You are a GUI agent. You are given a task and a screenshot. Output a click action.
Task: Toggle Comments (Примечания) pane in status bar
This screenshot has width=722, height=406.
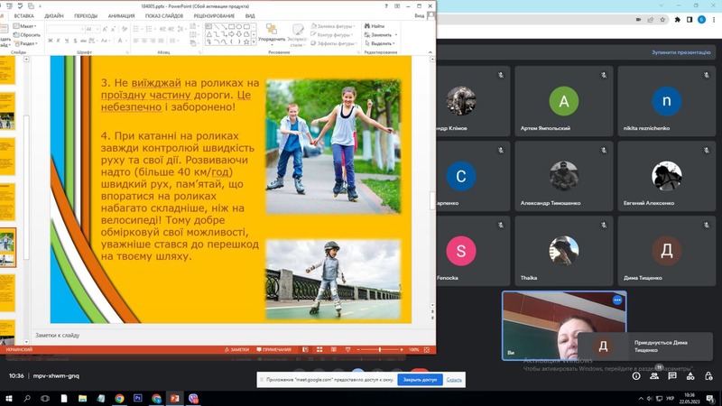274,349
